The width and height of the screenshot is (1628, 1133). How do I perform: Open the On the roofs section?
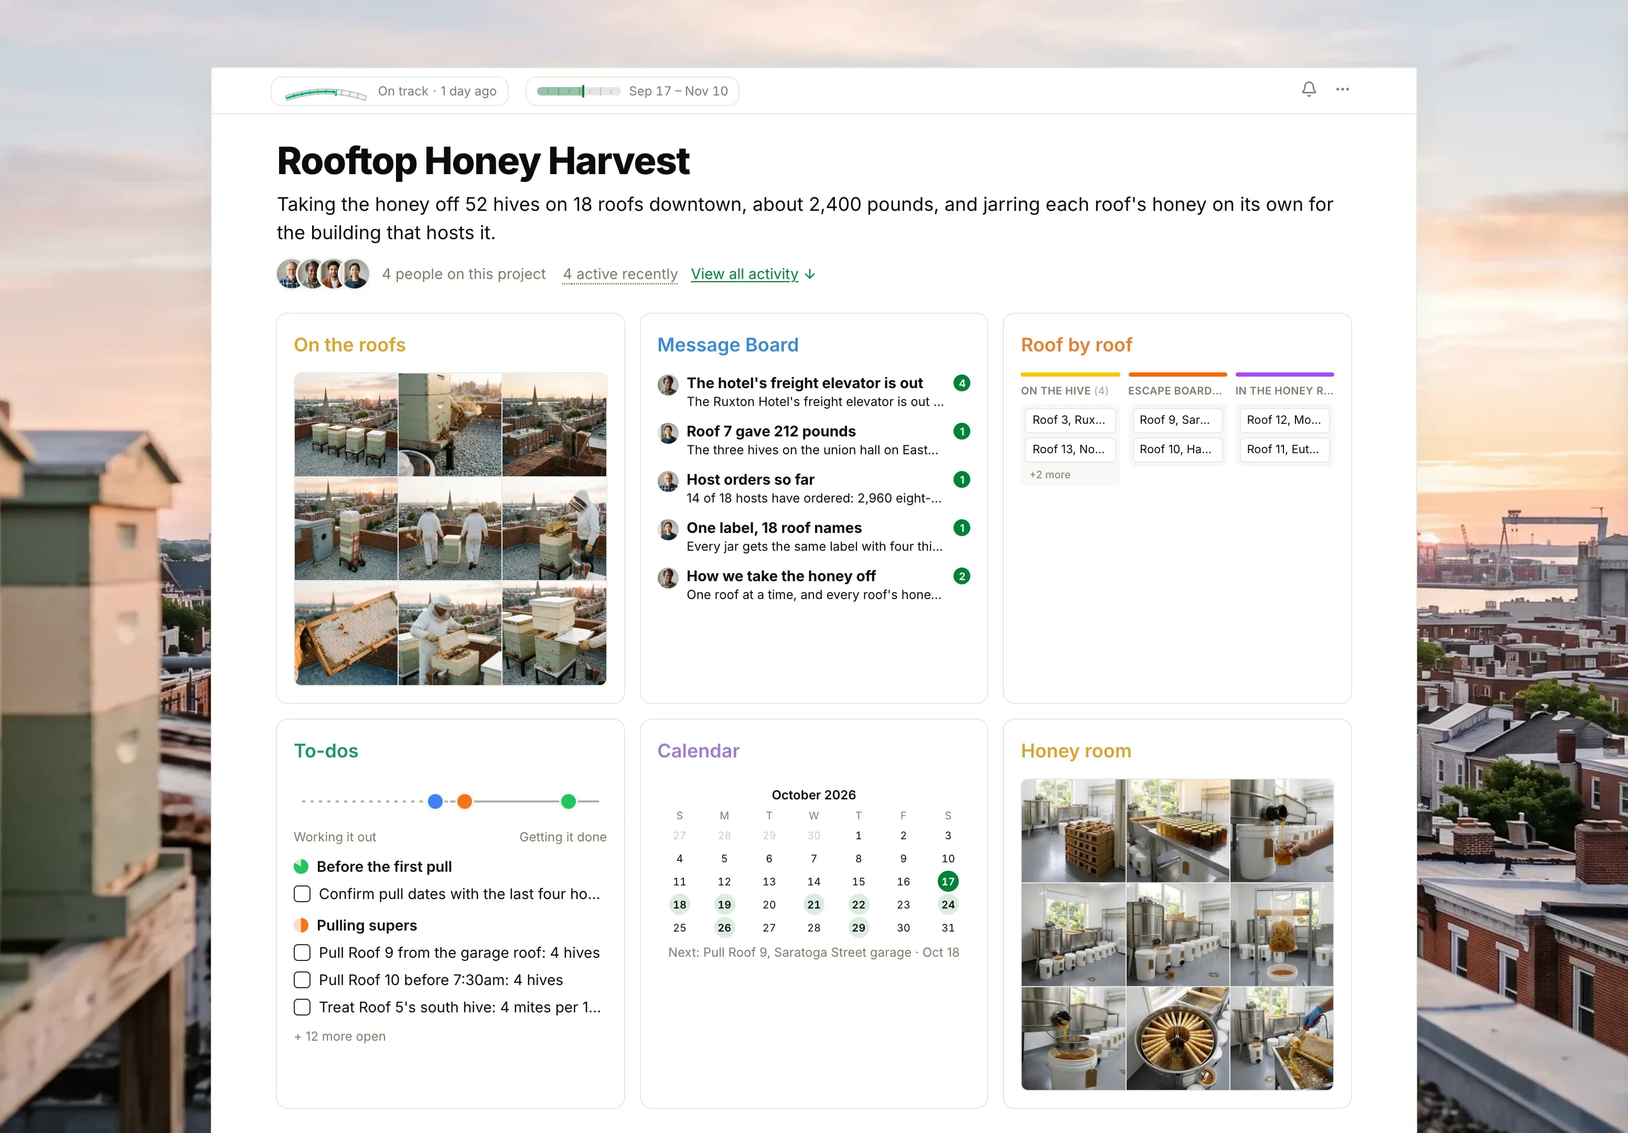point(349,345)
